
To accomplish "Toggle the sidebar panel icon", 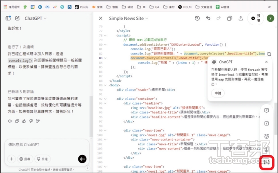I will tap(8, 18).
